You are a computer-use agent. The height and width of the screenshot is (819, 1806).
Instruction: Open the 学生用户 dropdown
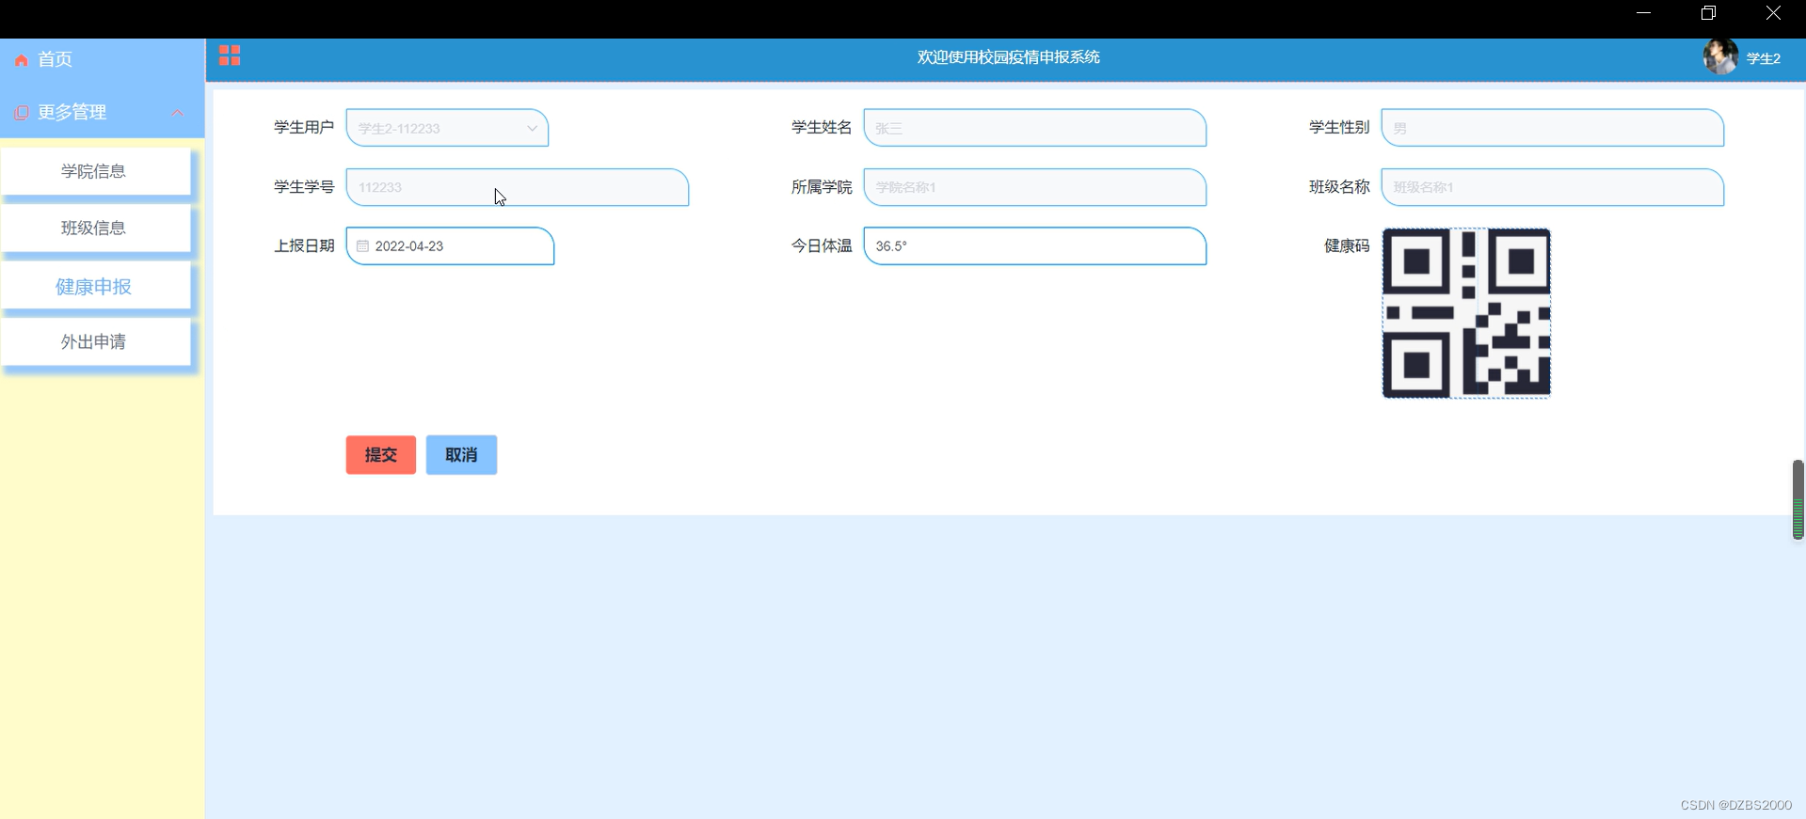447,128
